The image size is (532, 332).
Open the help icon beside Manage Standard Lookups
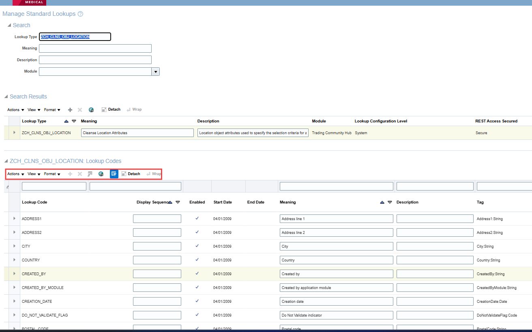click(x=80, y=14)
